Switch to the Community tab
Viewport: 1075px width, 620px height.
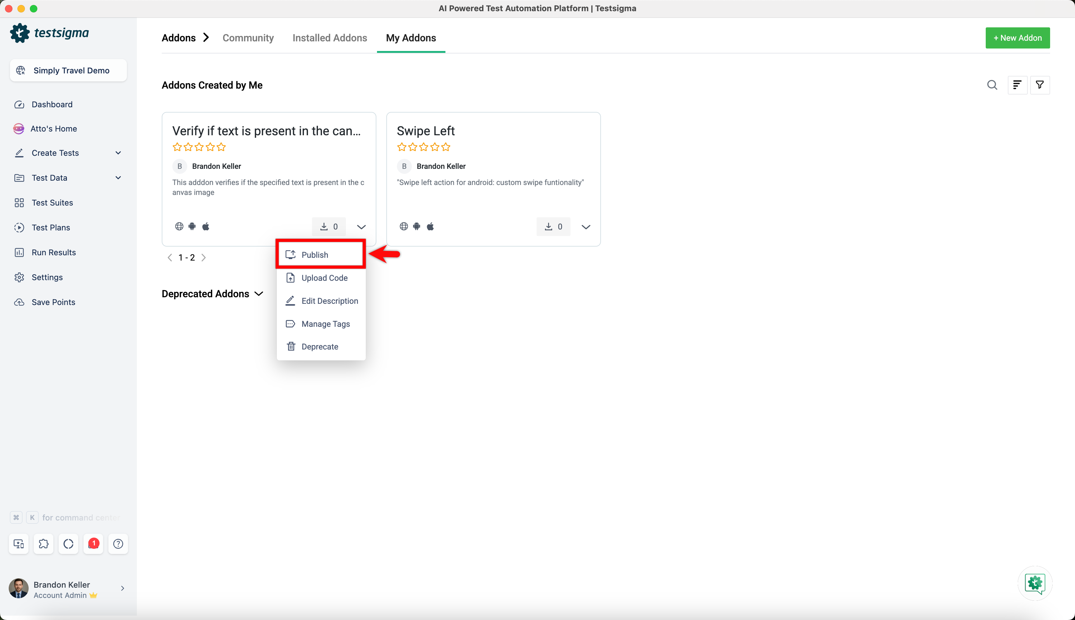pyautogui.click(x=248, y=38)
